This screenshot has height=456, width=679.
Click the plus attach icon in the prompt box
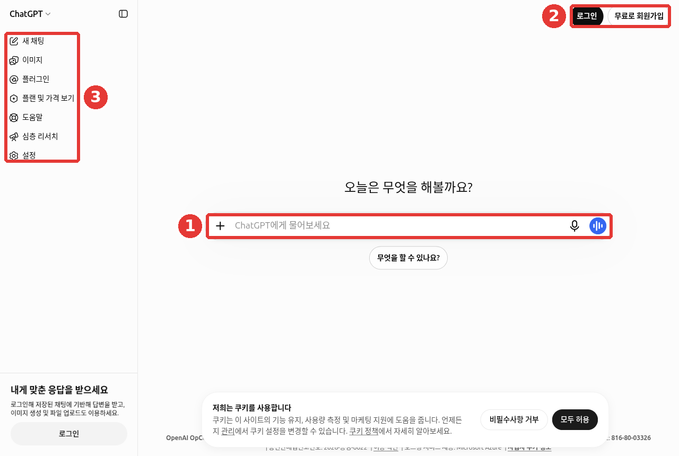pos(221,226)
